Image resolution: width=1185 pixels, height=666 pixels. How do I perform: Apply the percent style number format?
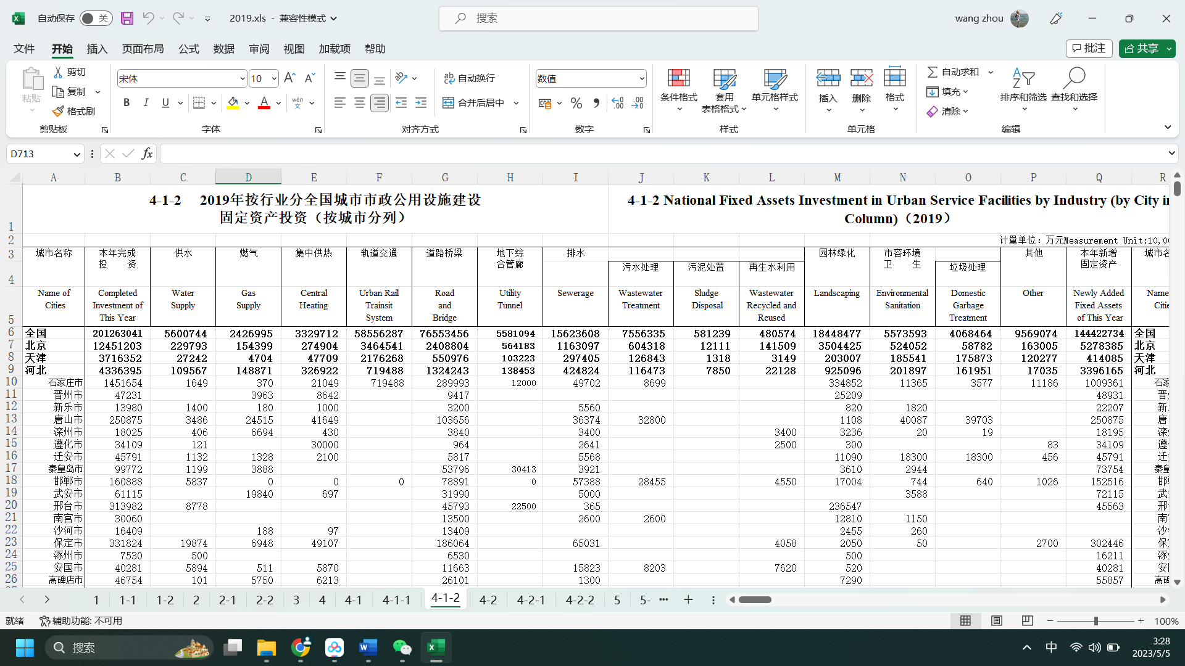576,103
